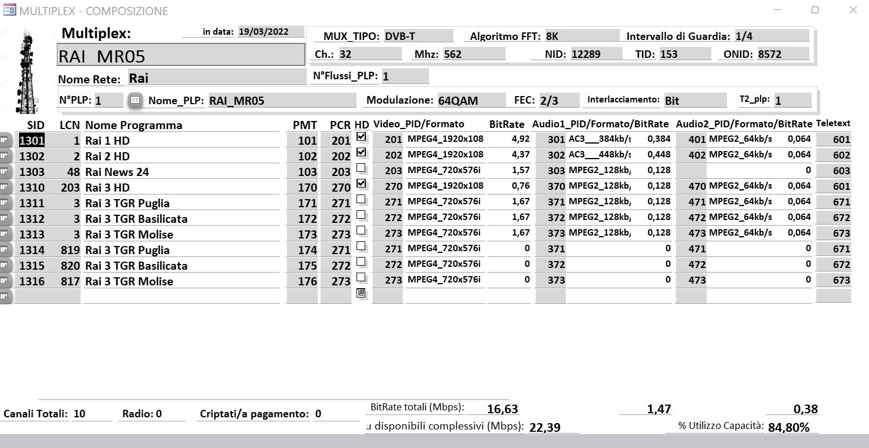Click the Criptati/a pagamento value field
869x448 pixels.
(336, 414)
